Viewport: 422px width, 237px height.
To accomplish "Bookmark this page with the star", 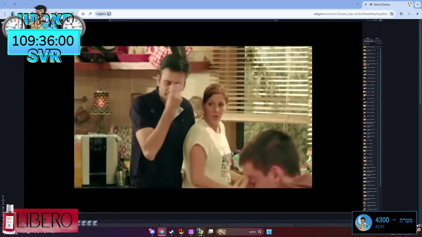I will (x=83, y=14).
